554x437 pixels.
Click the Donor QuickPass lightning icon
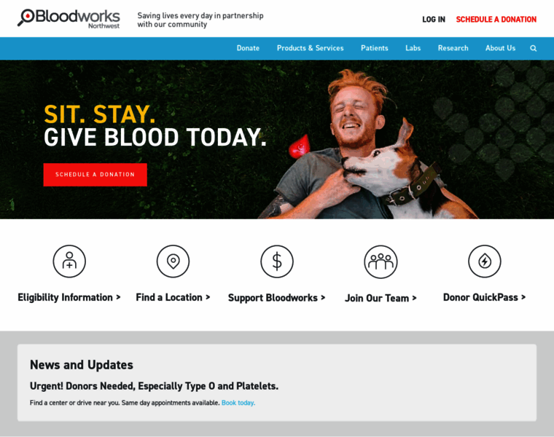pos(485,261)
